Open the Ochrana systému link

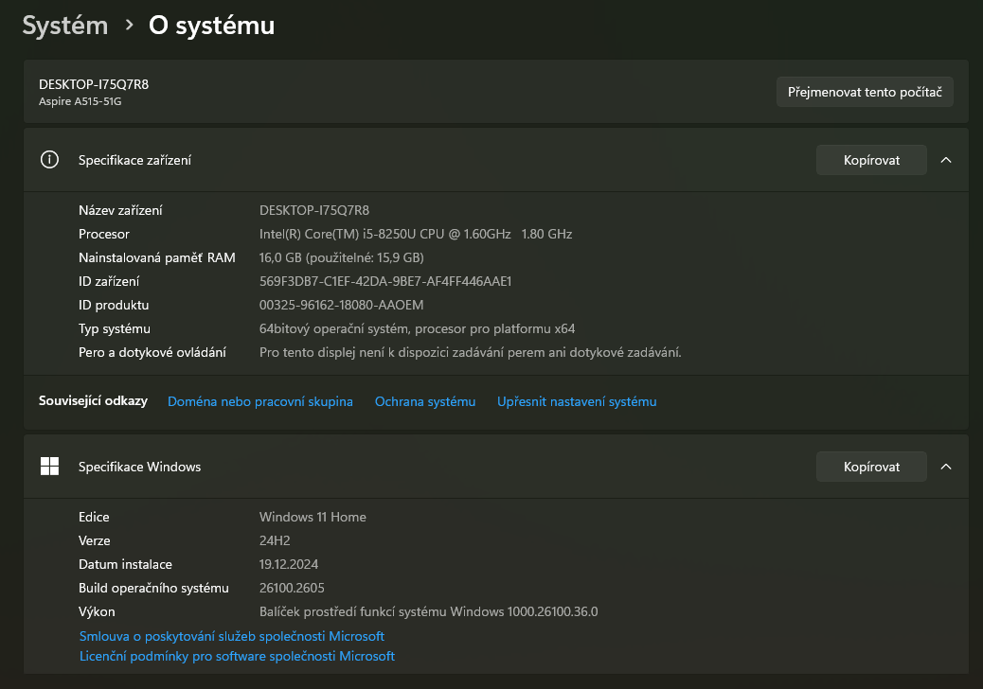tap(425, 401)
